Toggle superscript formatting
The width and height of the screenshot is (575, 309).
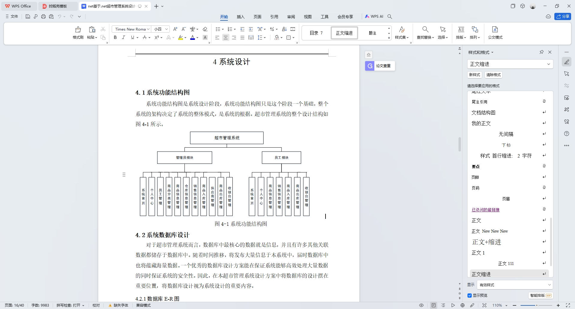(x=157, y=37)
